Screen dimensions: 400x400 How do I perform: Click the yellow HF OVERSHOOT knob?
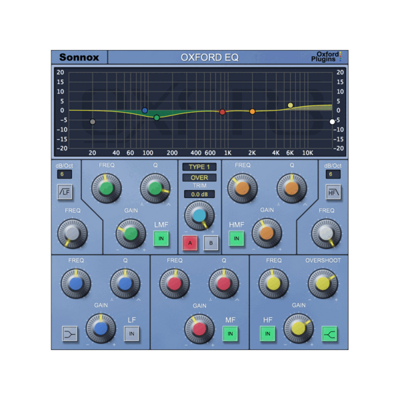323,284
